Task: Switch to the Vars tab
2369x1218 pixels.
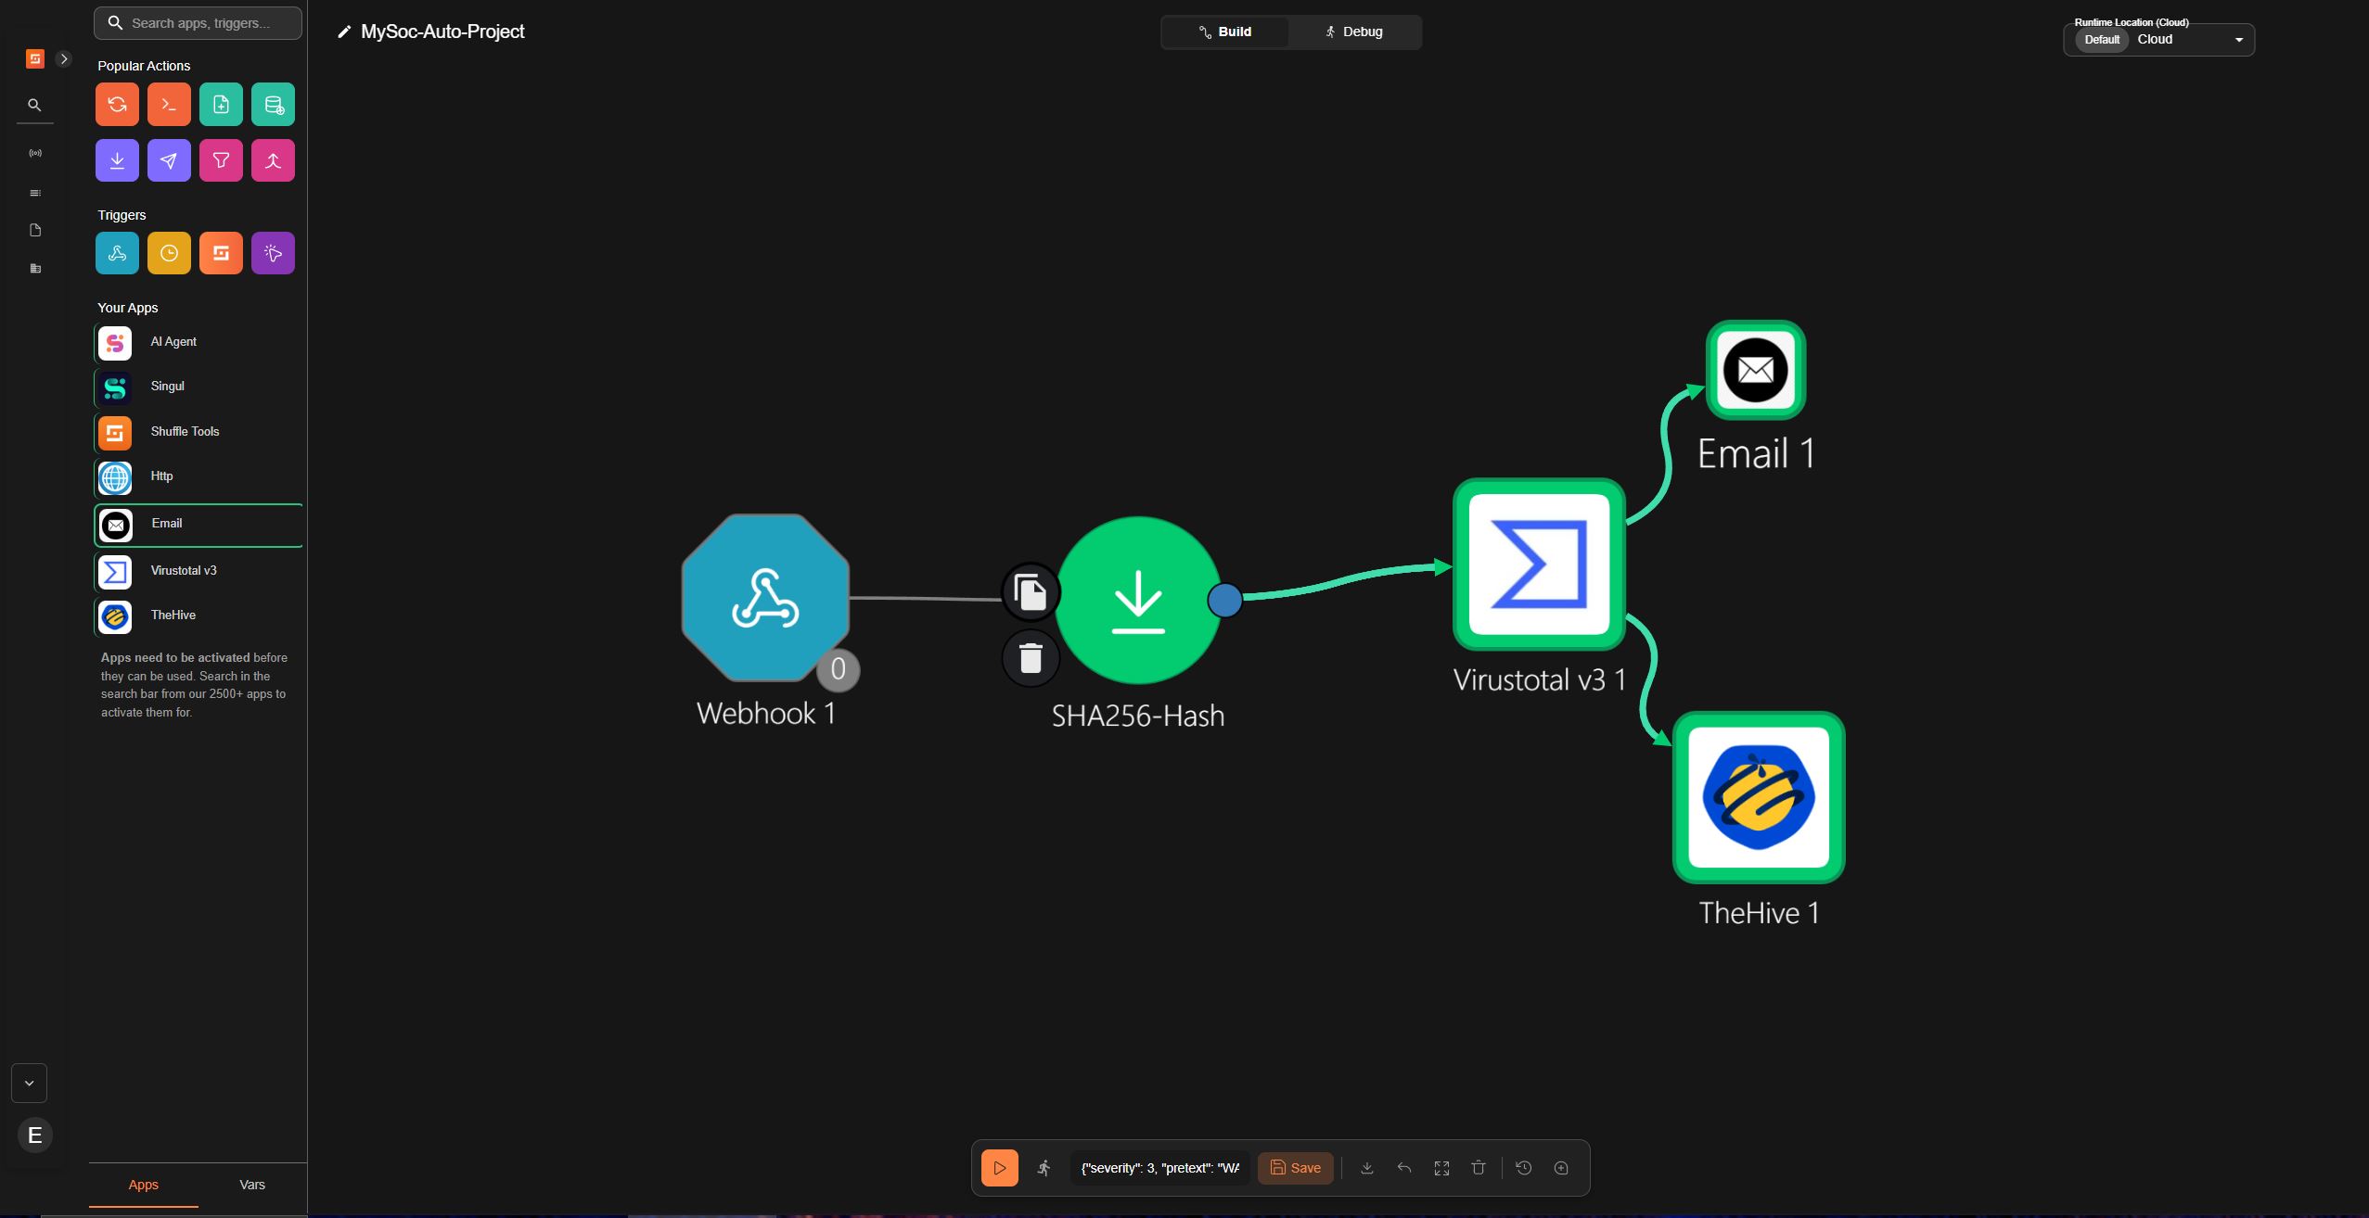Action: 252,1185
